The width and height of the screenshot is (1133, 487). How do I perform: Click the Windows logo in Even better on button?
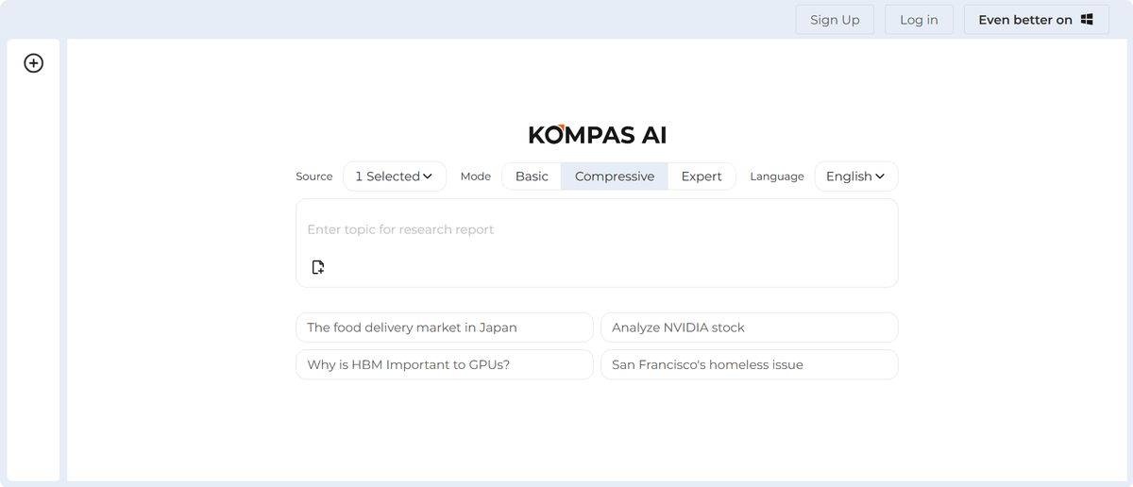tap(1087, 19)
